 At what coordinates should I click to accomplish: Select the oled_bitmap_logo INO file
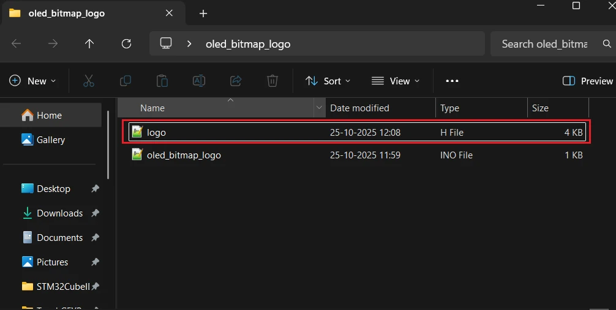[x=184, y=155]
